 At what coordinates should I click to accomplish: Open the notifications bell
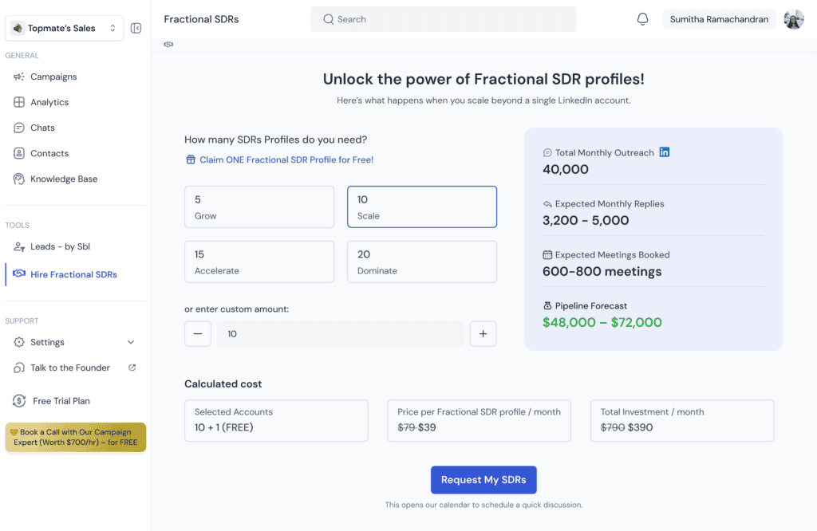642,19
